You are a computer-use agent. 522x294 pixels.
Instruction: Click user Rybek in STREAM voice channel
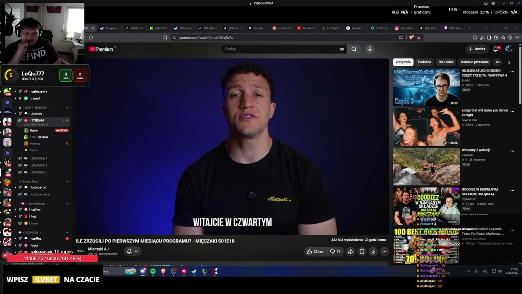point(34,131)
